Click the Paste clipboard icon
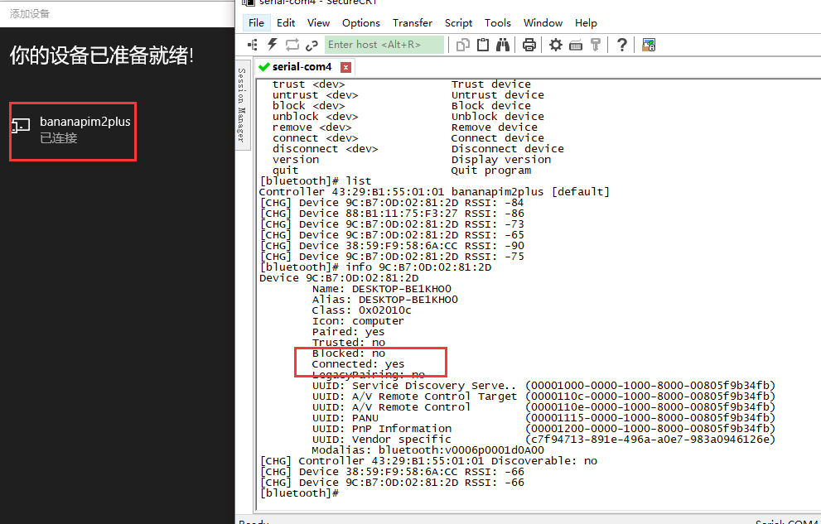The height and width of the screenshot is (524, 821). [x=483, y=45]
